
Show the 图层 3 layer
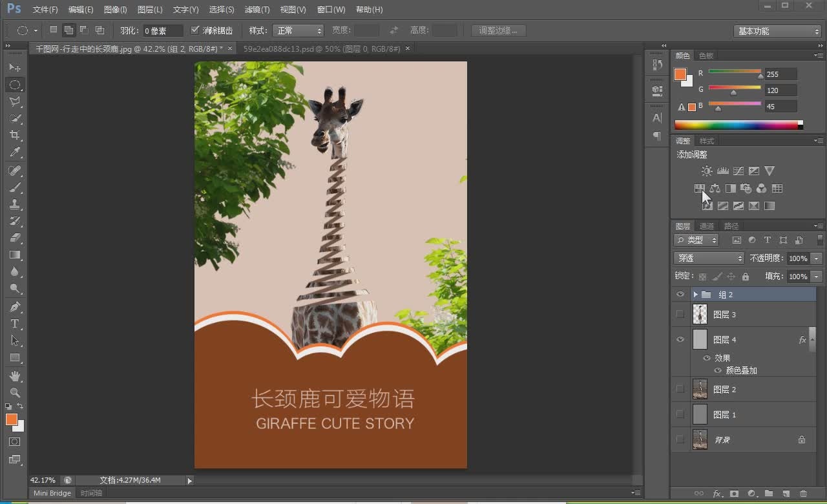click(x=680, y=314)
